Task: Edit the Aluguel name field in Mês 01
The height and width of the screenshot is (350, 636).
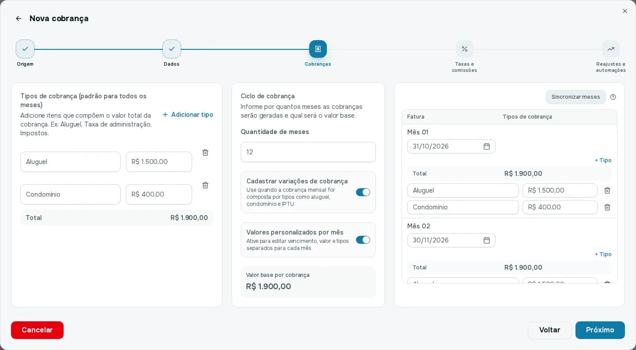Action: point(463,190)
